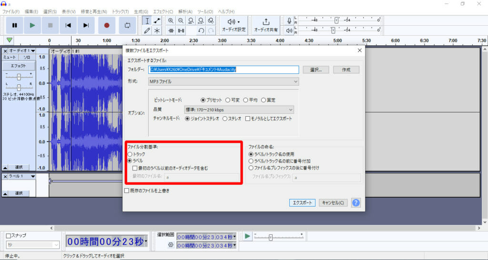
Task: Click Share Audio (オーディオ共有) button
Action: click(x=266, y=26)
